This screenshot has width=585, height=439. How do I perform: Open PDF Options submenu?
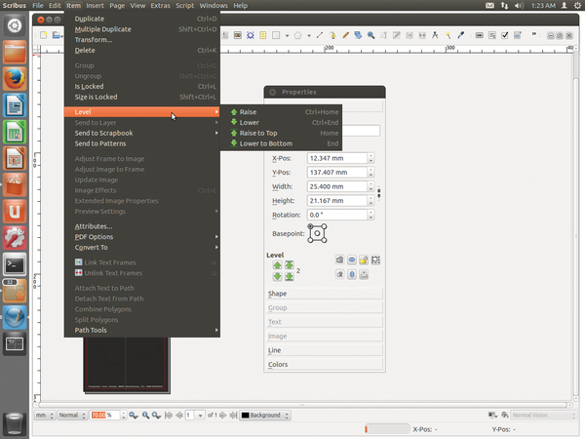(142, 237)
